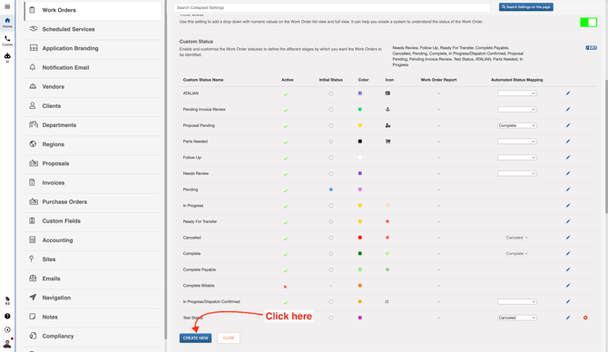Click Search Settings on this page button
The height and width of the screenshot is (352, 608).
(x=526, y=7)
